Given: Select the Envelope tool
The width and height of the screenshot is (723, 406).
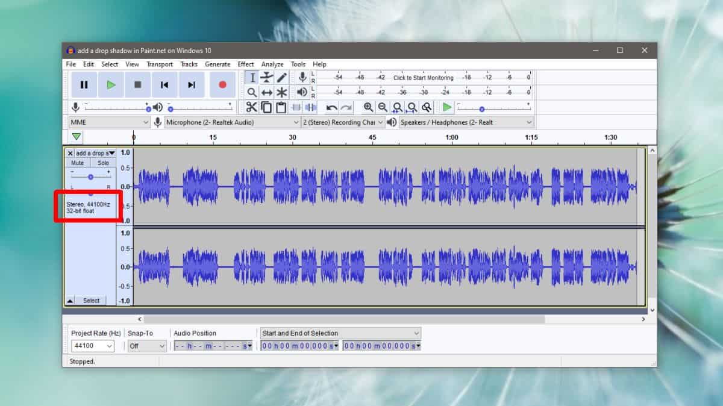Looking at the screenshot, I should (x=267, y=78).
